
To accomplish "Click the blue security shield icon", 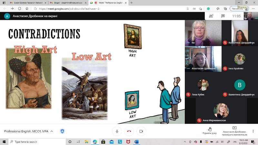I will (62, 131).
